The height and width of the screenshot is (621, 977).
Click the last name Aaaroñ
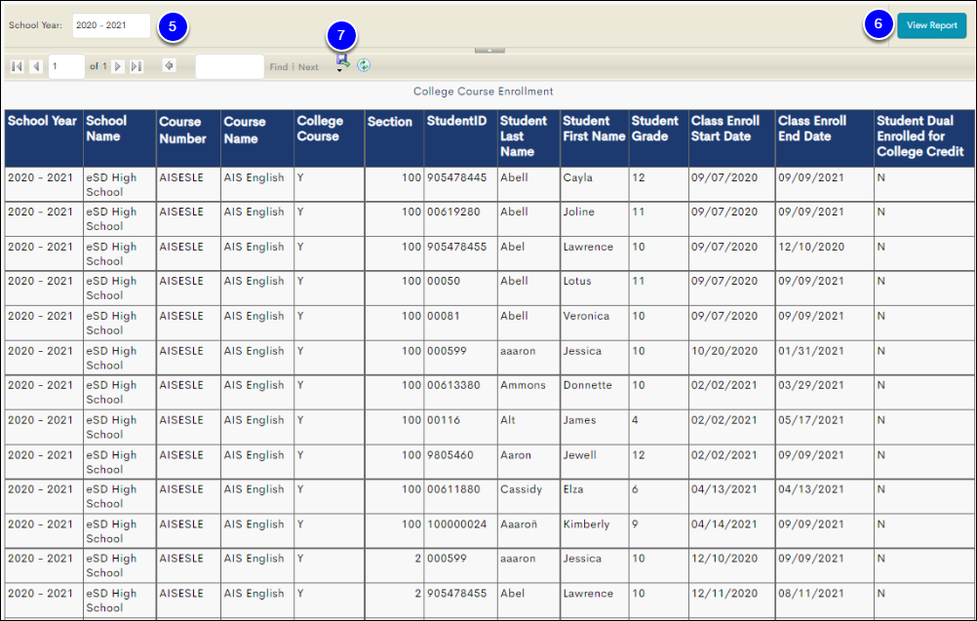[x=519, y=524]
